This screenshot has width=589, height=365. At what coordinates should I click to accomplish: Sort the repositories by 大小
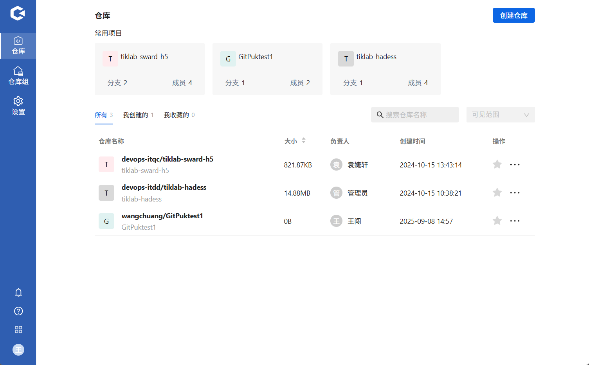click(x=303, y=141)
